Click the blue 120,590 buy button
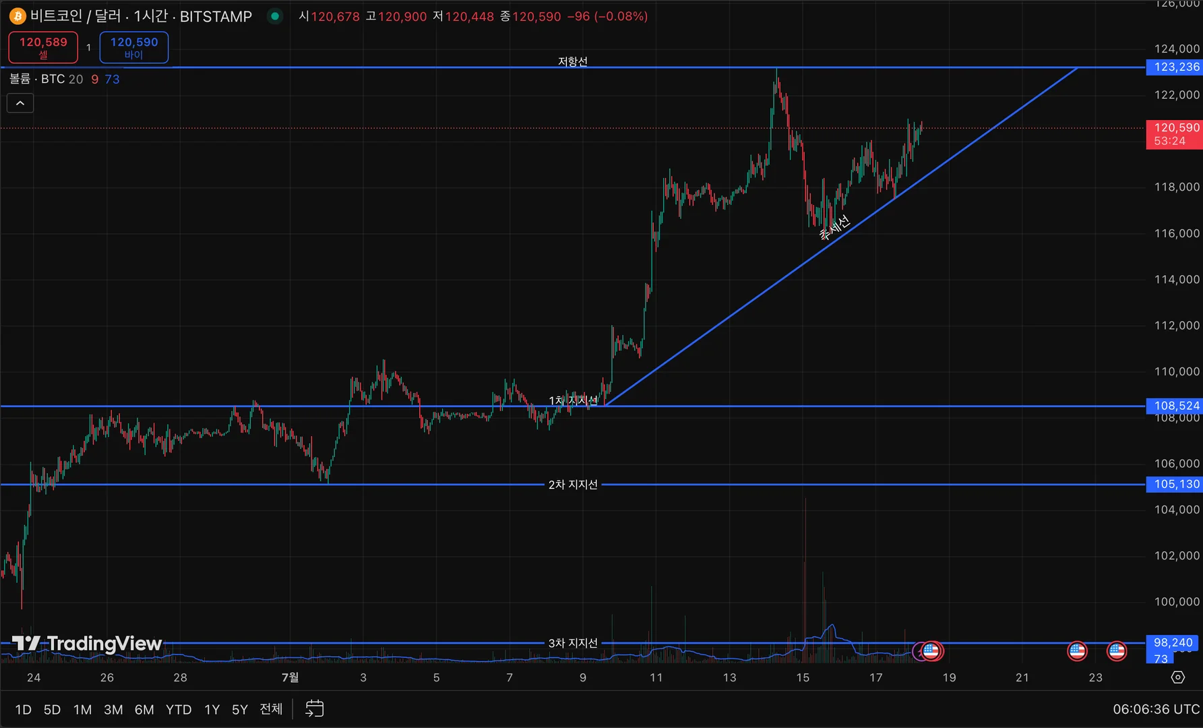This screenshot has height=728, width=1203. [134, 47]
